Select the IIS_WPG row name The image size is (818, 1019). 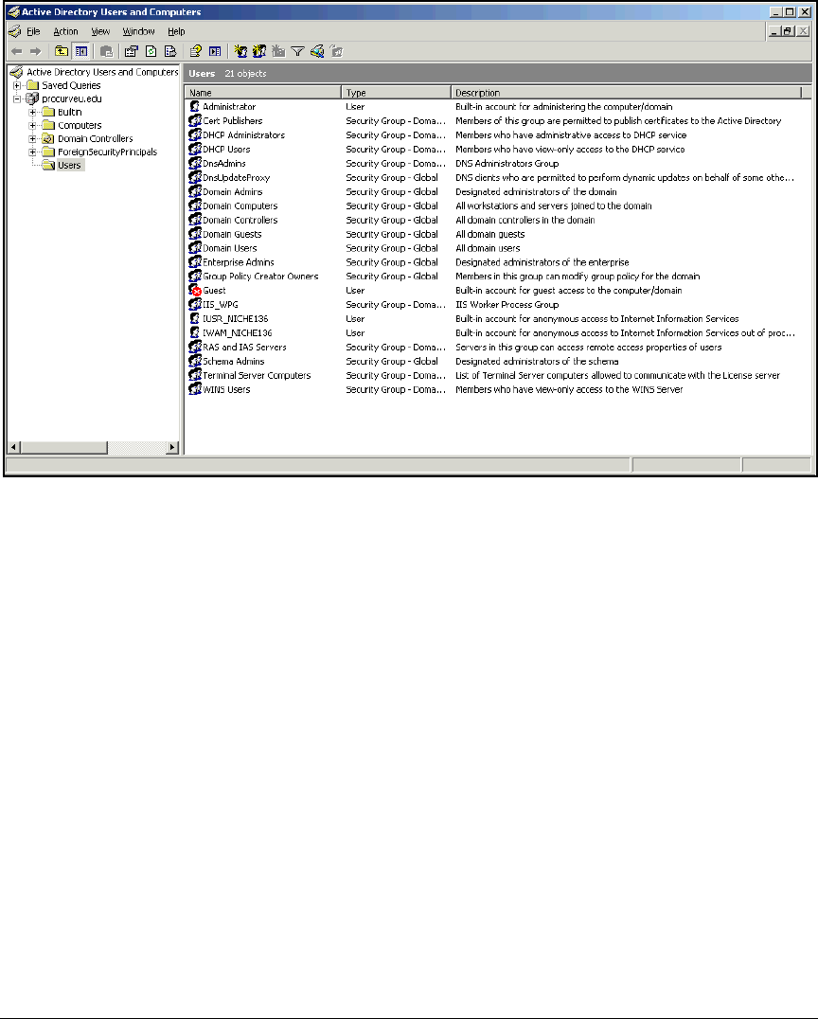coord(221,305)
